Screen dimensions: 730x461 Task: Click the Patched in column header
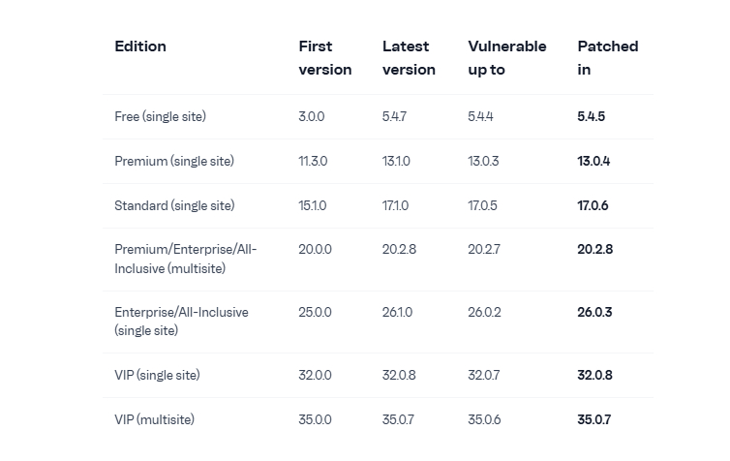click(608, 58)
